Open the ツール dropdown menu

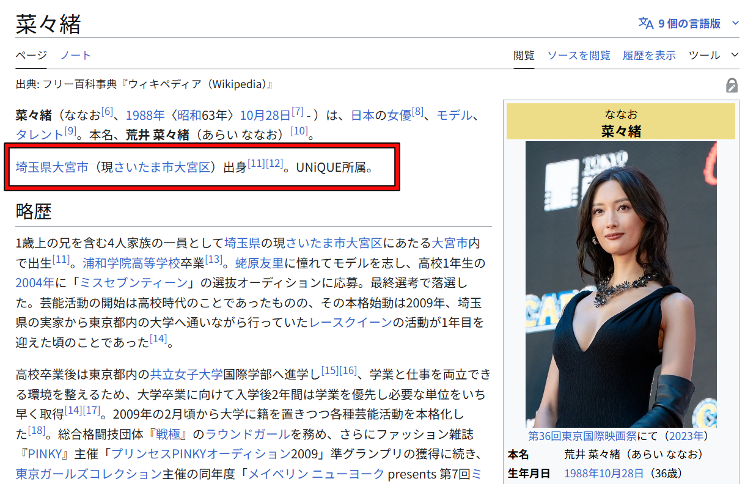(x=713, y=56)
